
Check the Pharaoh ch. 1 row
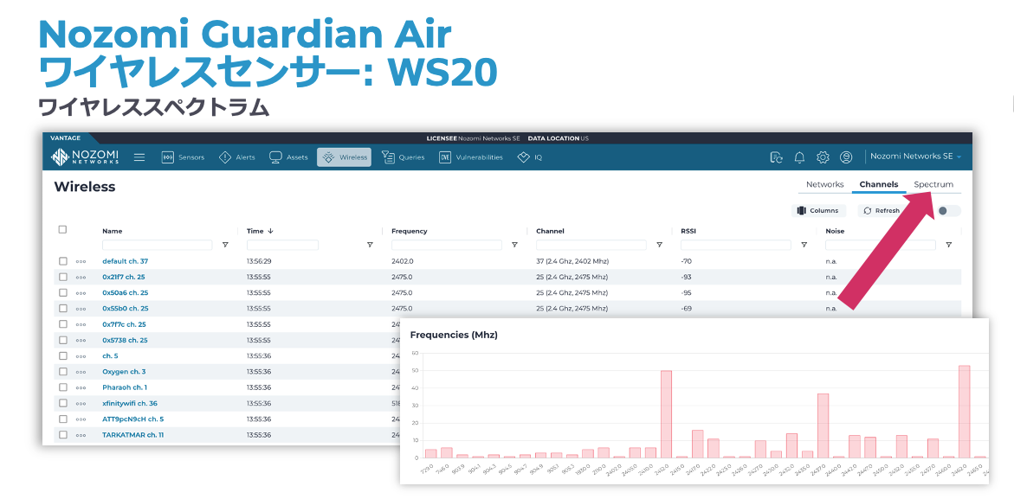62,387
